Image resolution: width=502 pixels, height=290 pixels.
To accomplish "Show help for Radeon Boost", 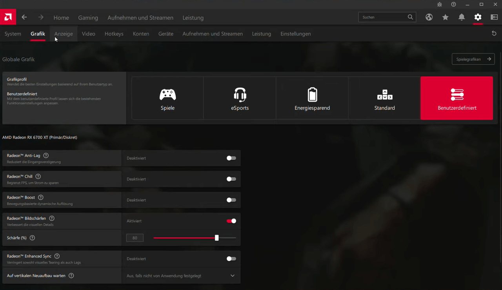I will coord(41,197).
